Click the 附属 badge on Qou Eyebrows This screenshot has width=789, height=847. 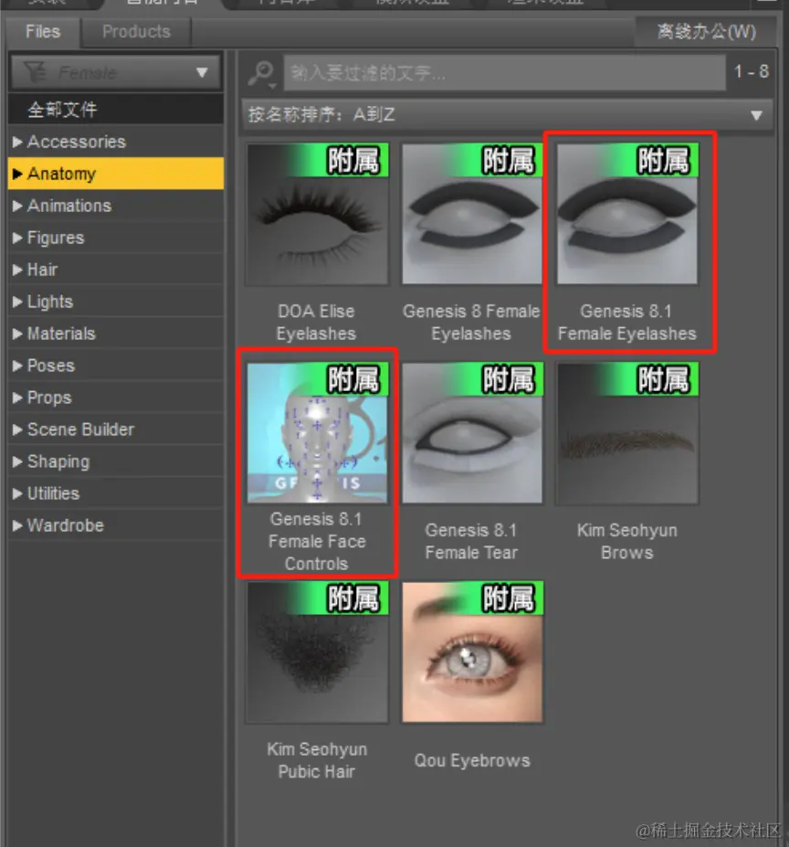tap(508, 598)
